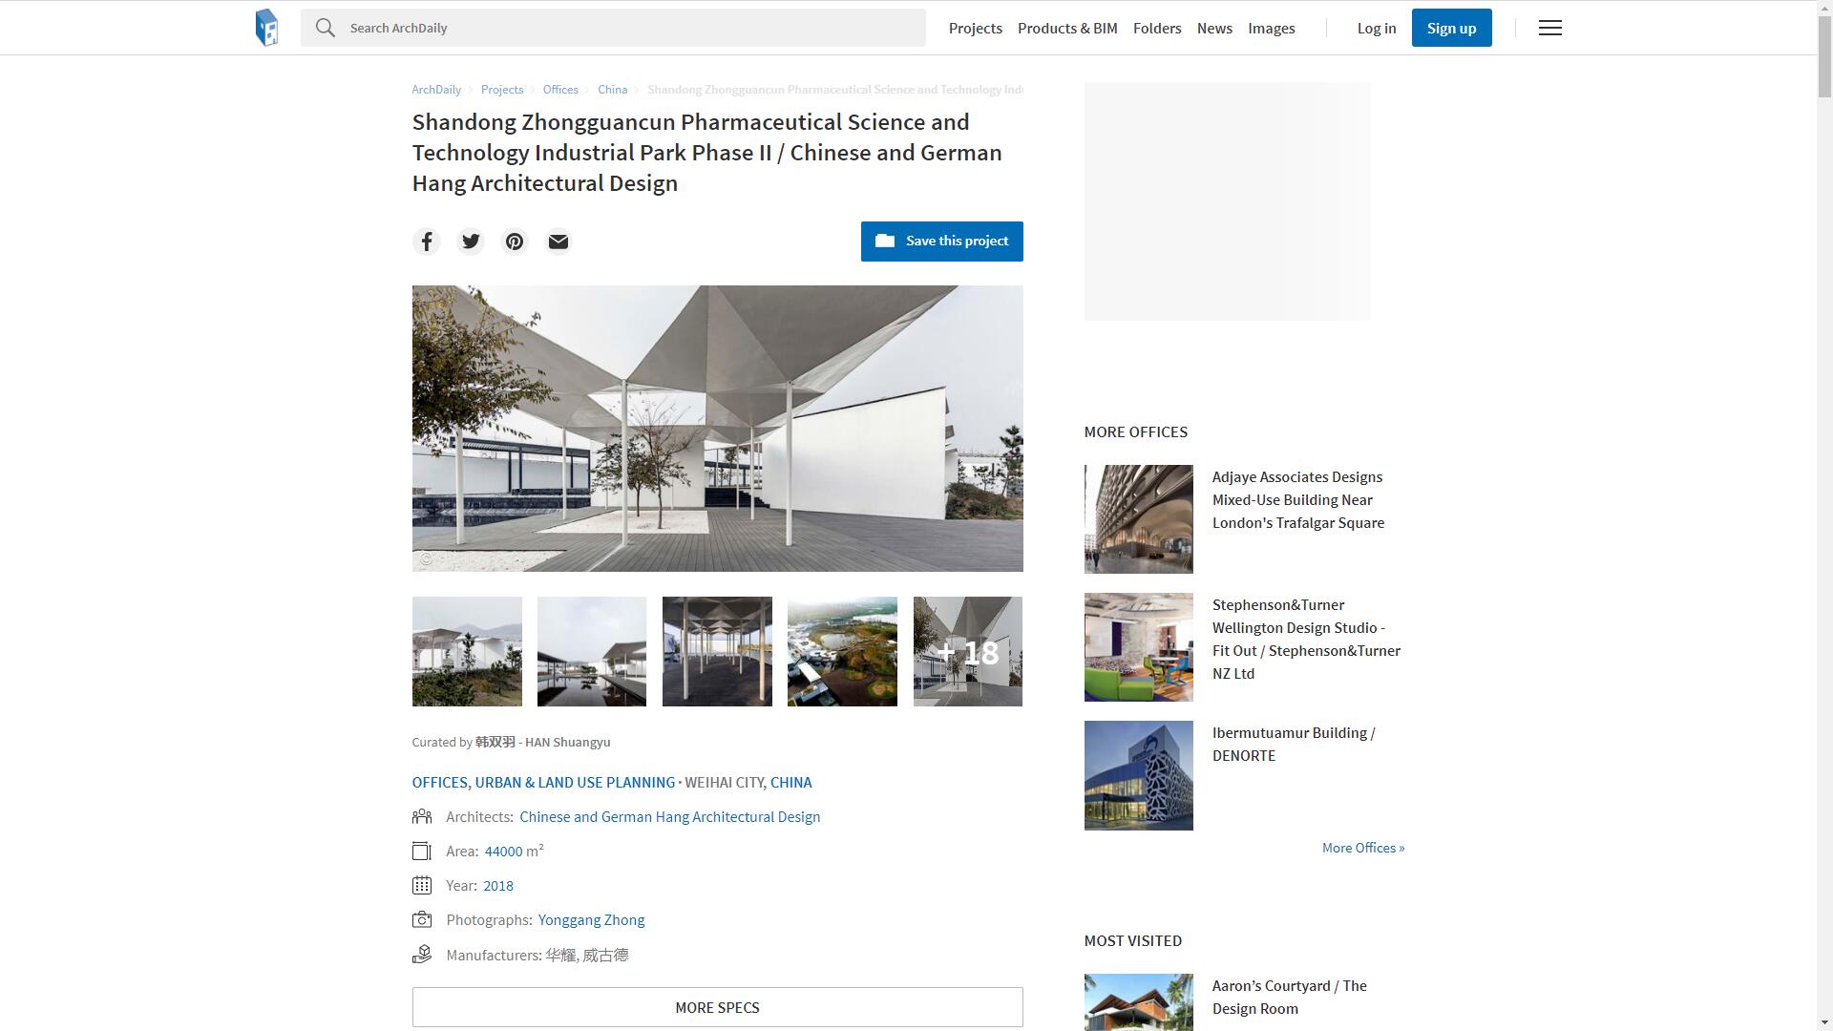Share project via email icon
Screen dimensions: 1833x1031
point(558,242)
